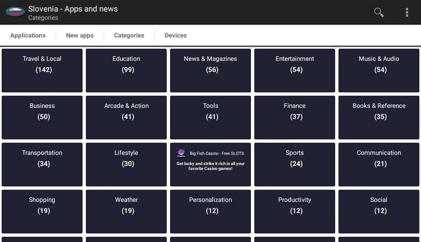The width and height of the screenshot is (421, 242).
Task: Open News & Magazines category
Action: (210, 70)
